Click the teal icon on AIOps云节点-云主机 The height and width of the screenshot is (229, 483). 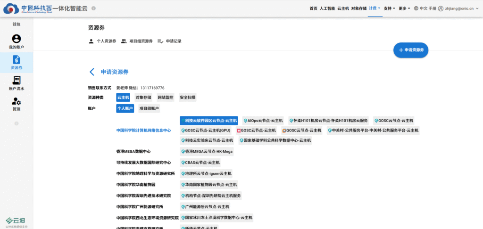(x=245, y=121)
